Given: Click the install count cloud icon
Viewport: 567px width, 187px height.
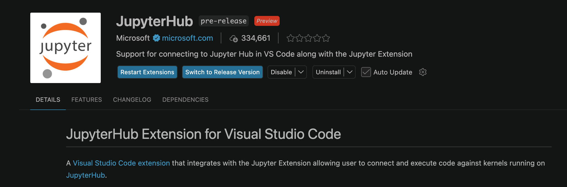Looking at the screenshot, I should [234, 38].
